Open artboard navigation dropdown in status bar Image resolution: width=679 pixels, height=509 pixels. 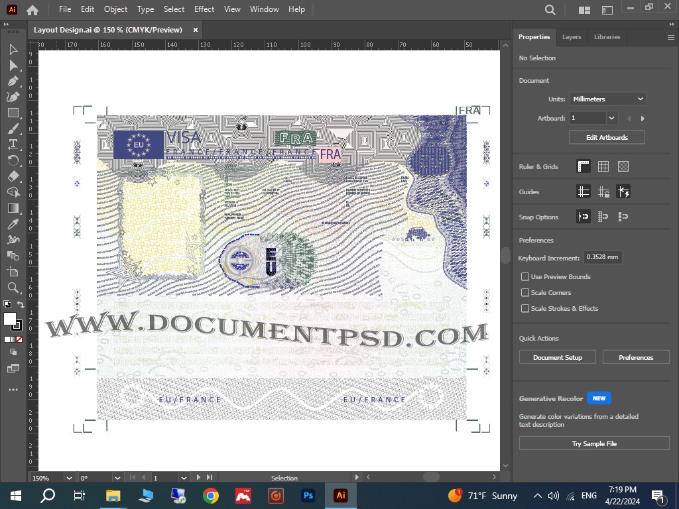pyautogui.click(x=184, y=478)
